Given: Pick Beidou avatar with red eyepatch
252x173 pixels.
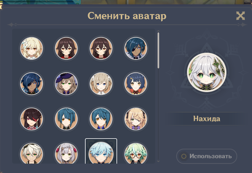Looking at the screenshot, I should point(31,119).
